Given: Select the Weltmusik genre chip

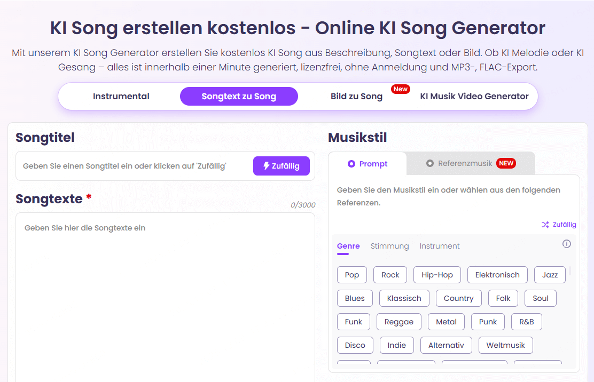Looking at the screenshot, I should tap(505, 345).
